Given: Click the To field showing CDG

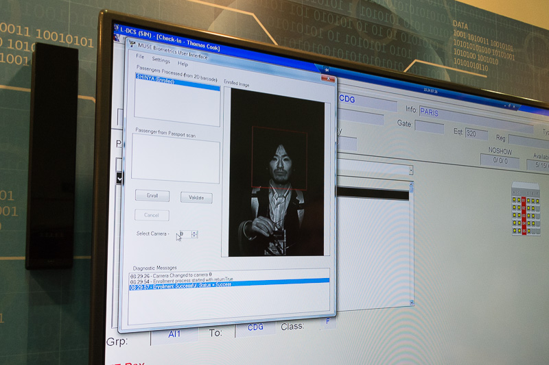Looking at the screenshot, I should click(x=255, y=328).
